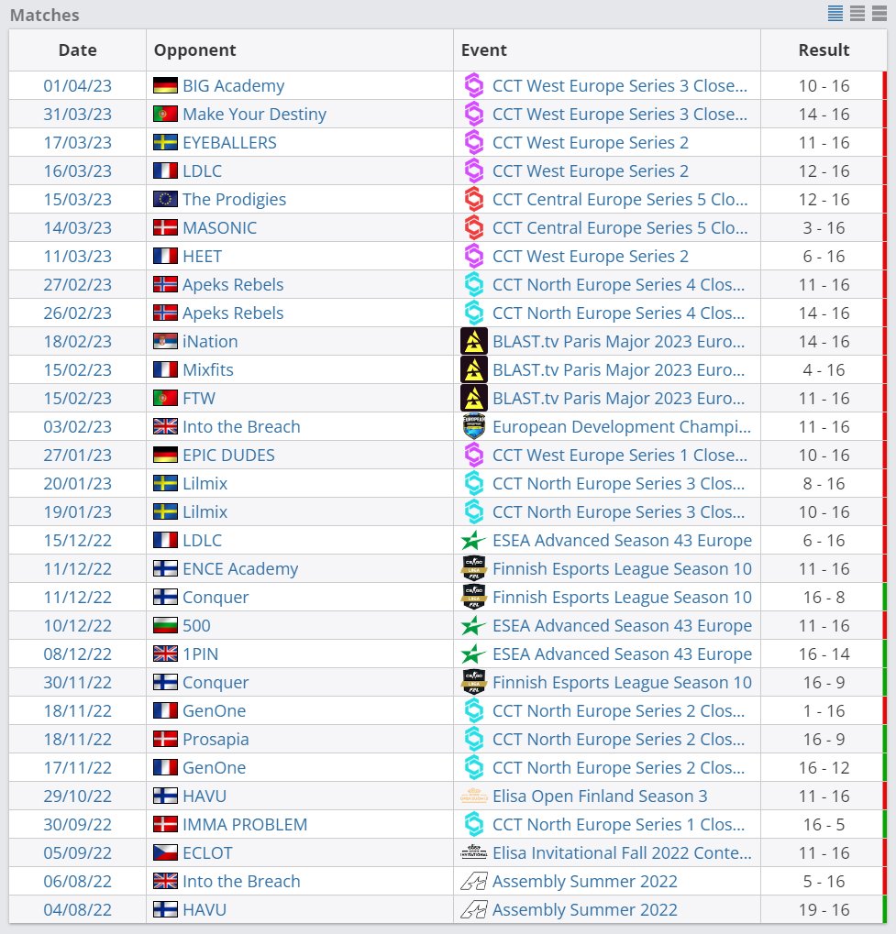Open Apeks Rebels link on 27/02/23
Image resolution: width=896 pixels, height=934 pixels.
[x=233, y=284]
